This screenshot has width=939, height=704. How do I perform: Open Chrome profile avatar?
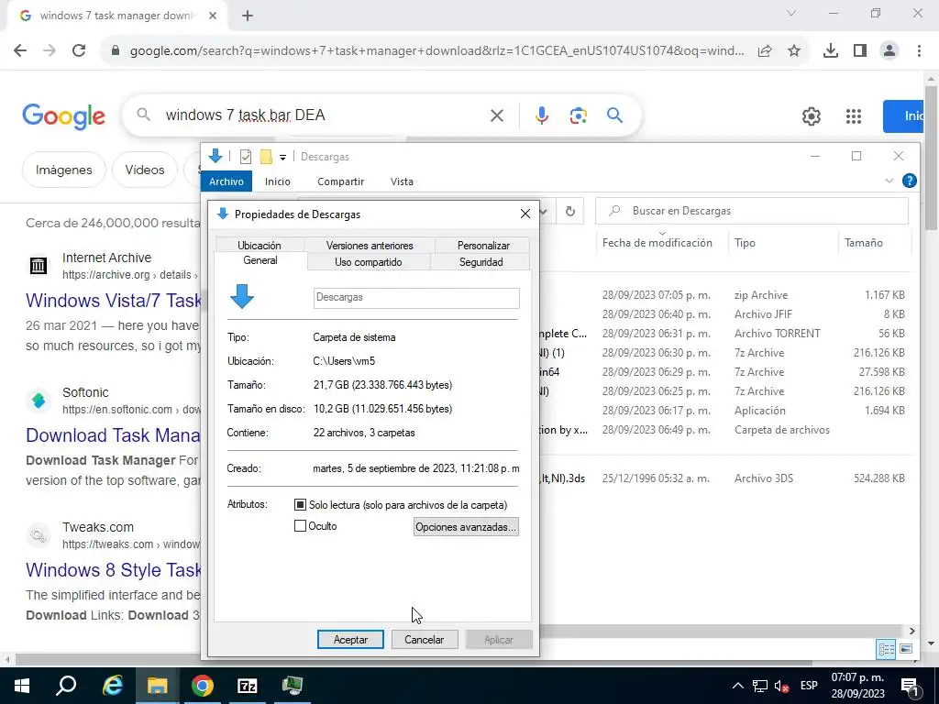(889, 51)
